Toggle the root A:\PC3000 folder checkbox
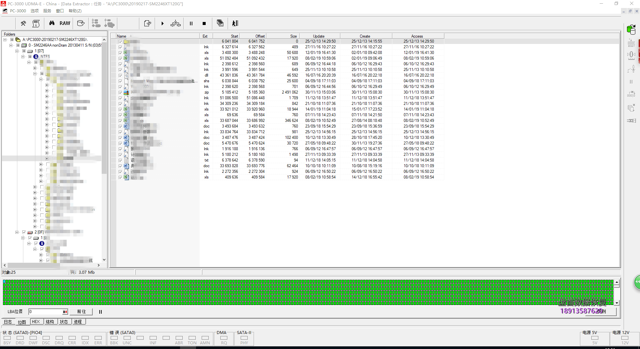This screenshot has width=640, height=349. click(12, 40)
